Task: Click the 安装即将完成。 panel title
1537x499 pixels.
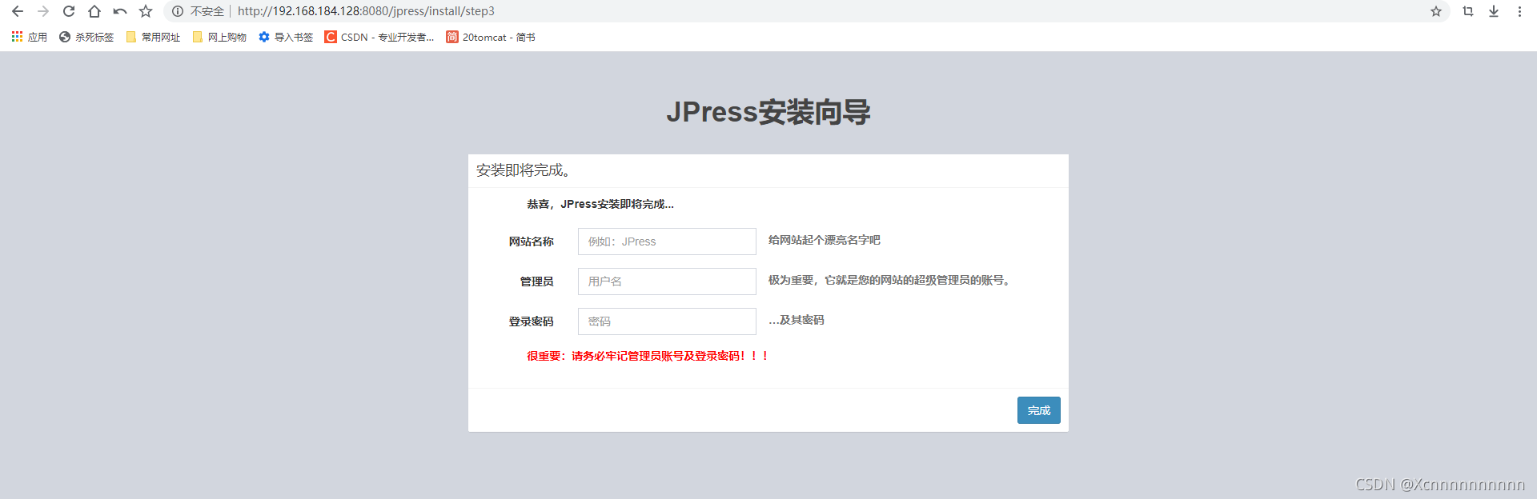Action: pos(524,170)
